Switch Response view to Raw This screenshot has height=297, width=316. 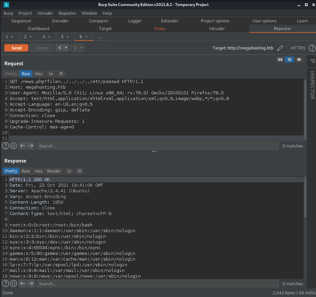point(26,171)
